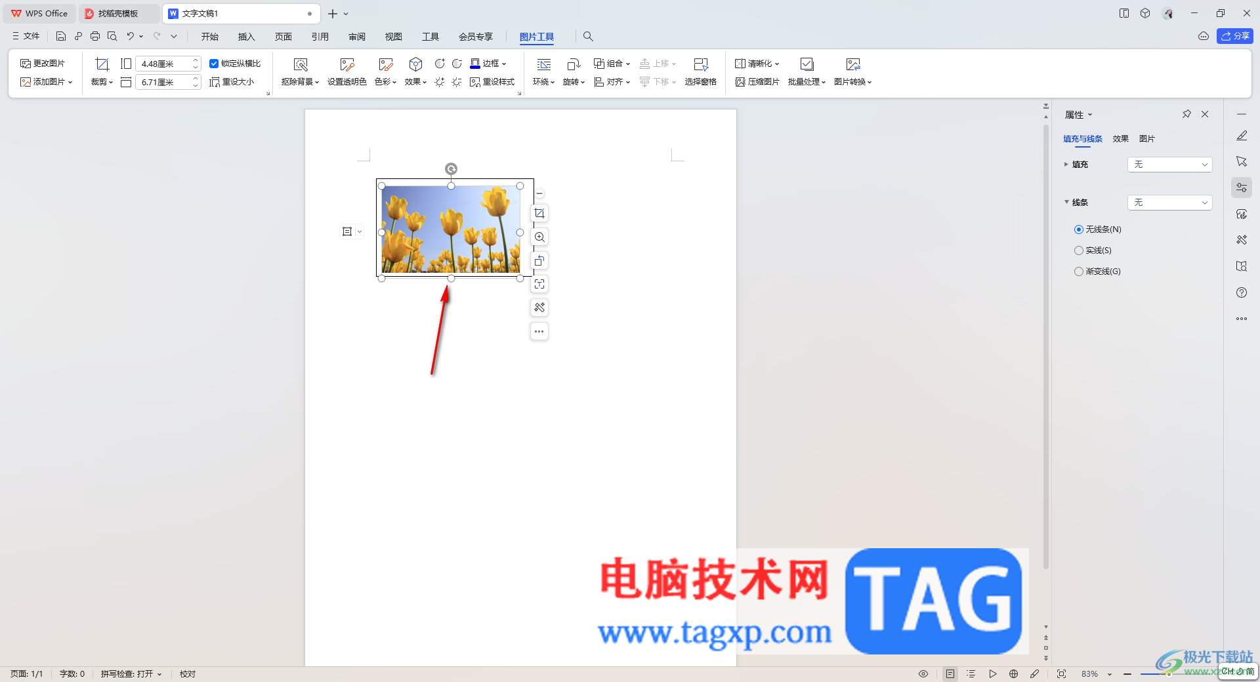The image size is (1260, 682).
Task: Click Batch Process (批量处理) icon
Action: (x=807, y=64)
